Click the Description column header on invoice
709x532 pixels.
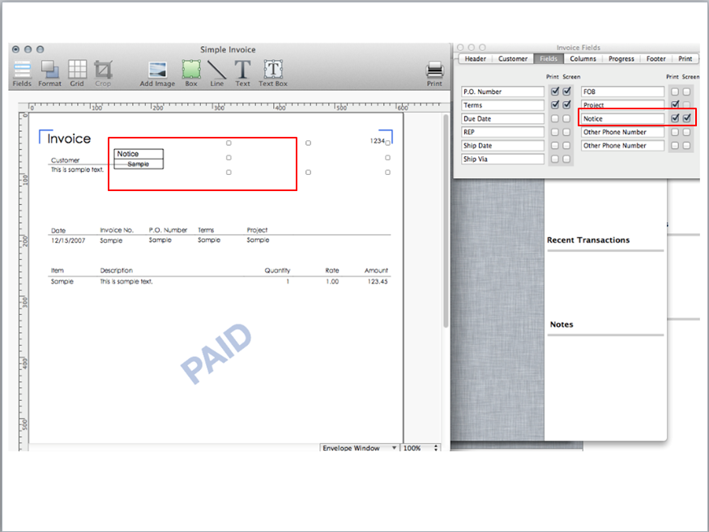(x=116, y=270)
